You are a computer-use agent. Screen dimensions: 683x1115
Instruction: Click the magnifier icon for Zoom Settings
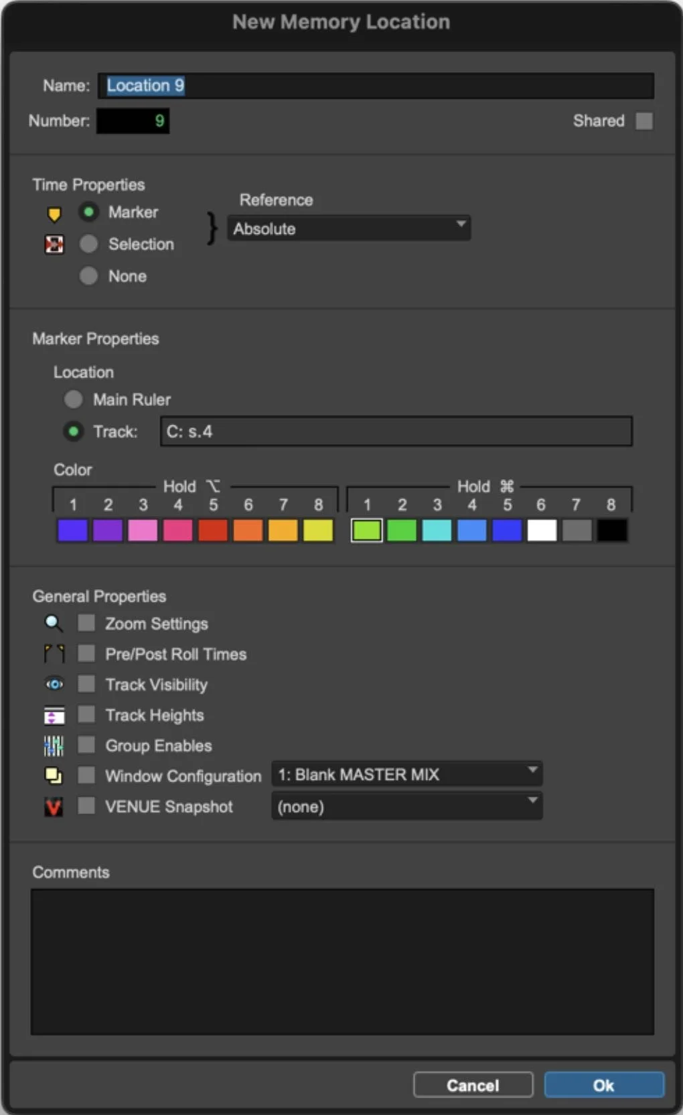coord(54,624)
